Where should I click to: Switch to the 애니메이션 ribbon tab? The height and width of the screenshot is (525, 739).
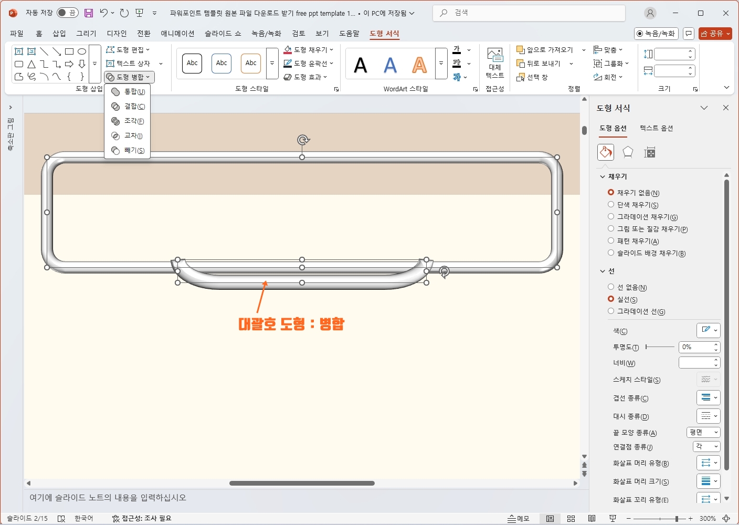tap(177, 34)
